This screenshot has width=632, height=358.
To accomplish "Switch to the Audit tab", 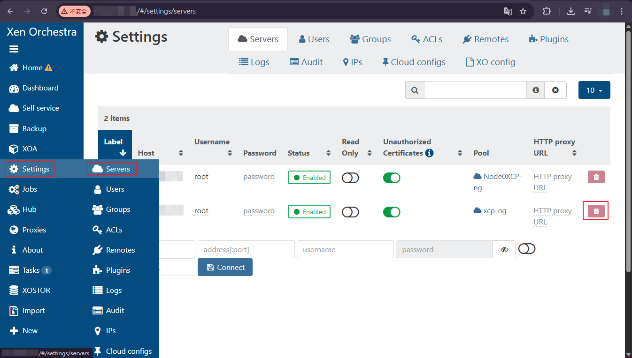I will coord(306,62).
